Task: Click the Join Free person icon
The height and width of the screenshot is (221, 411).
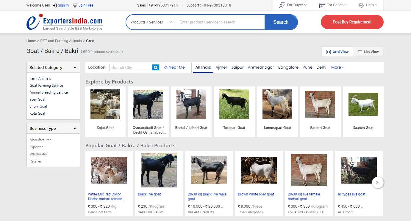Action: (75, 5)
